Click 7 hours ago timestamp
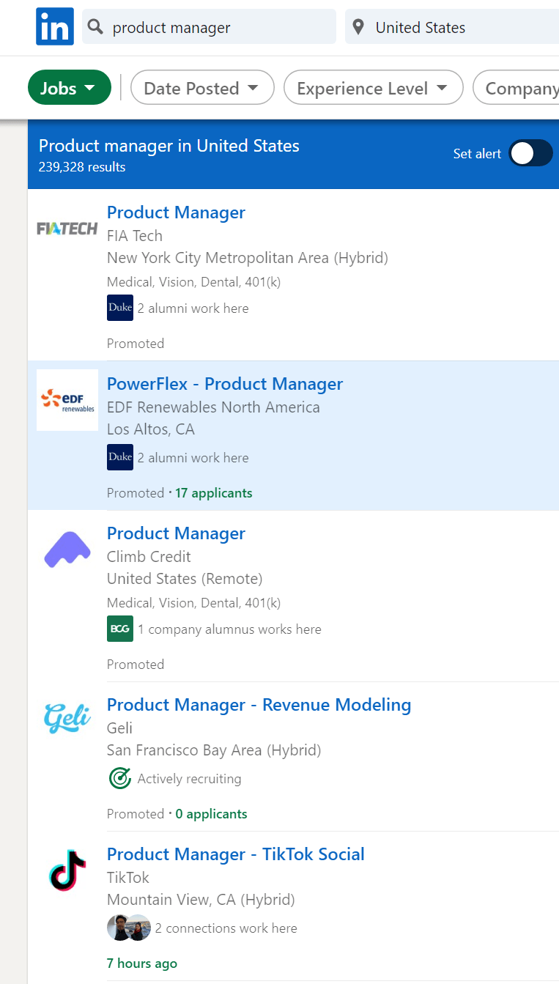The width and height of the screenshot is (559, 984). (x=142, y=963)
